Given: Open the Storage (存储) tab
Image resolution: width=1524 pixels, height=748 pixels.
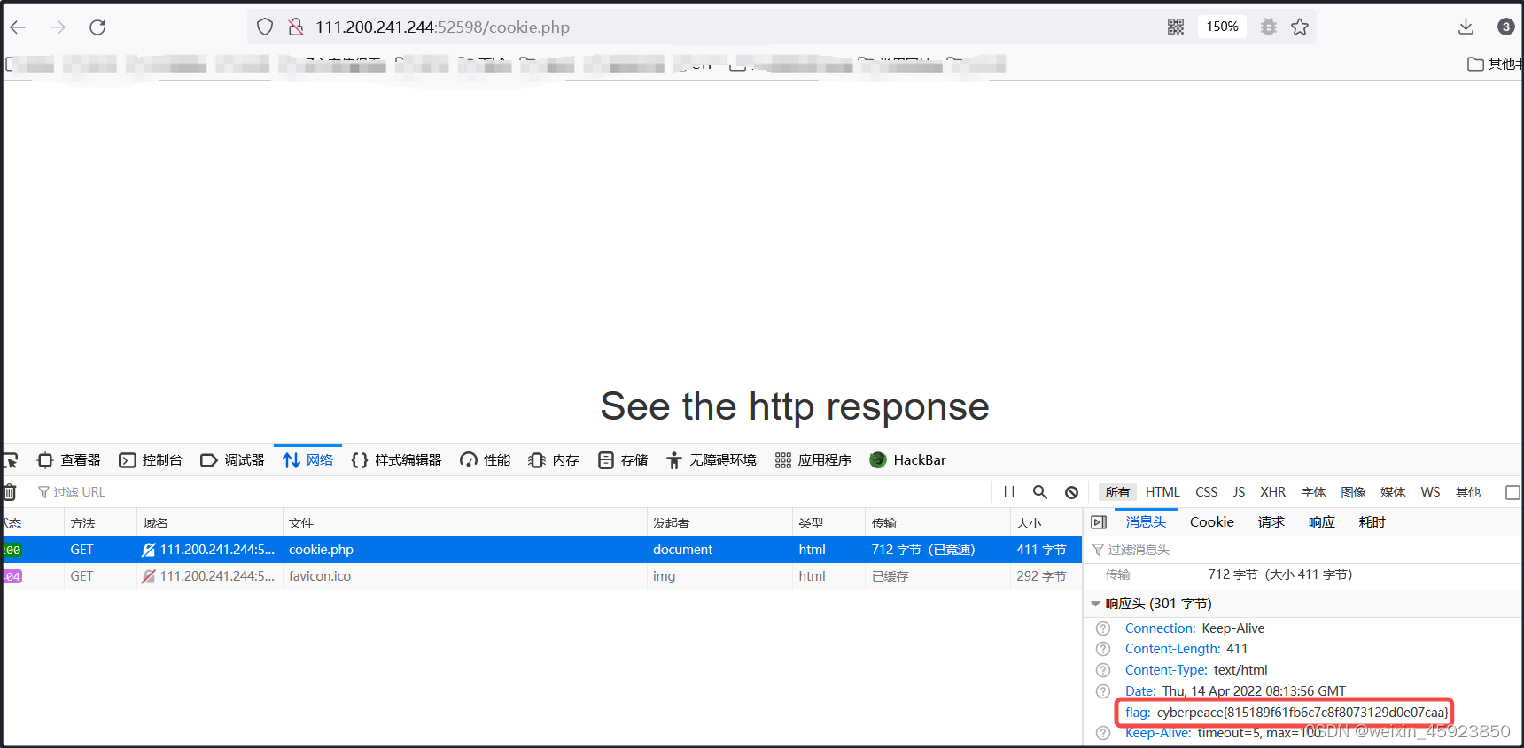Looking at the screenshot, I should point(623,460).
